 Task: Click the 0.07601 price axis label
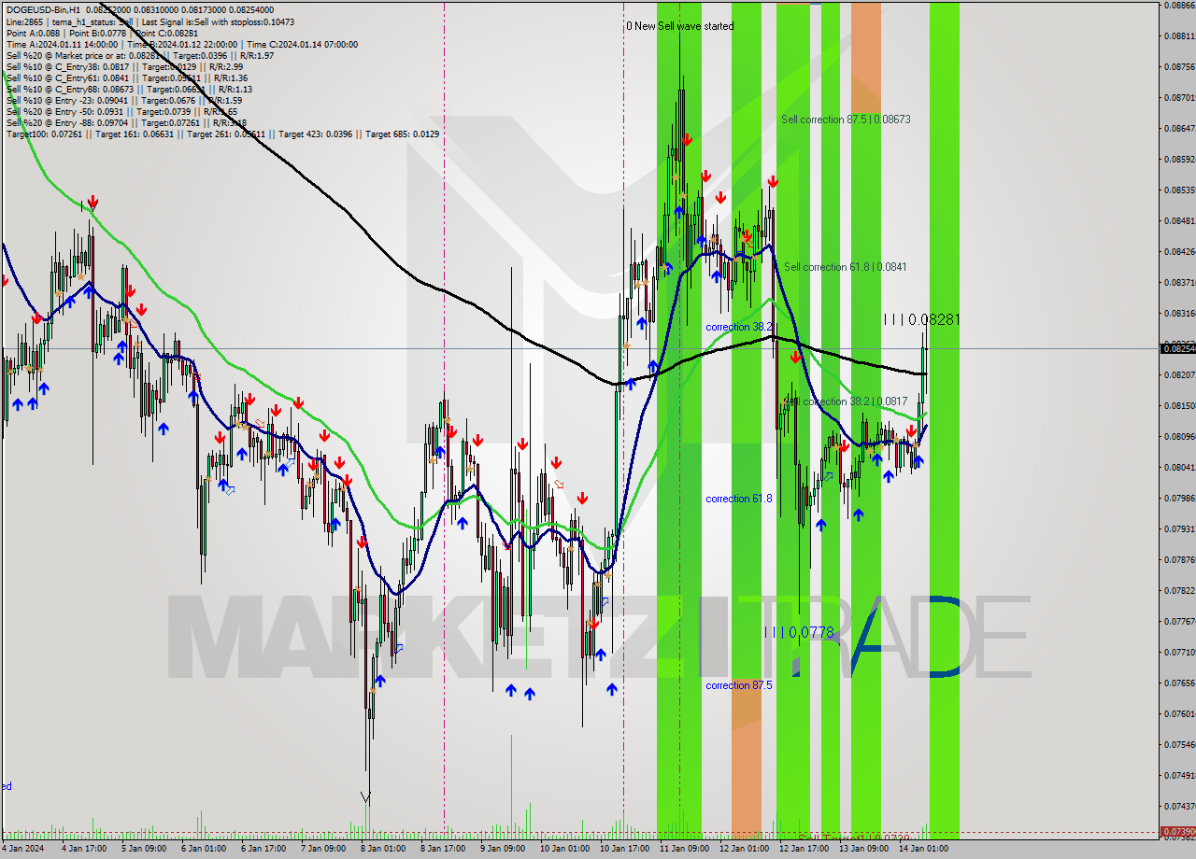1179,713
